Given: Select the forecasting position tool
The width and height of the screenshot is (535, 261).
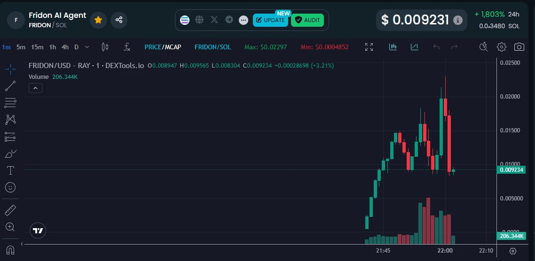Looking at the screenshot, I should click(10, 137).
